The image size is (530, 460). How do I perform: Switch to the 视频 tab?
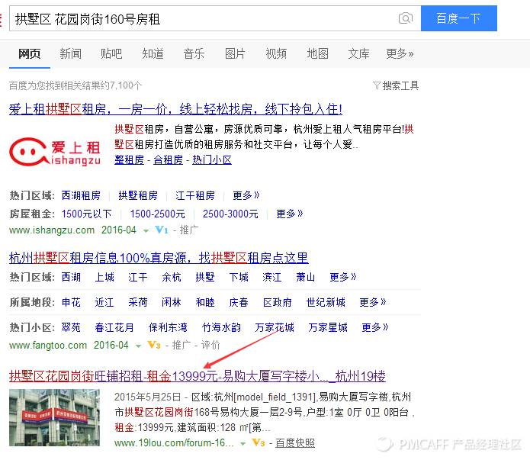(277, 53)
